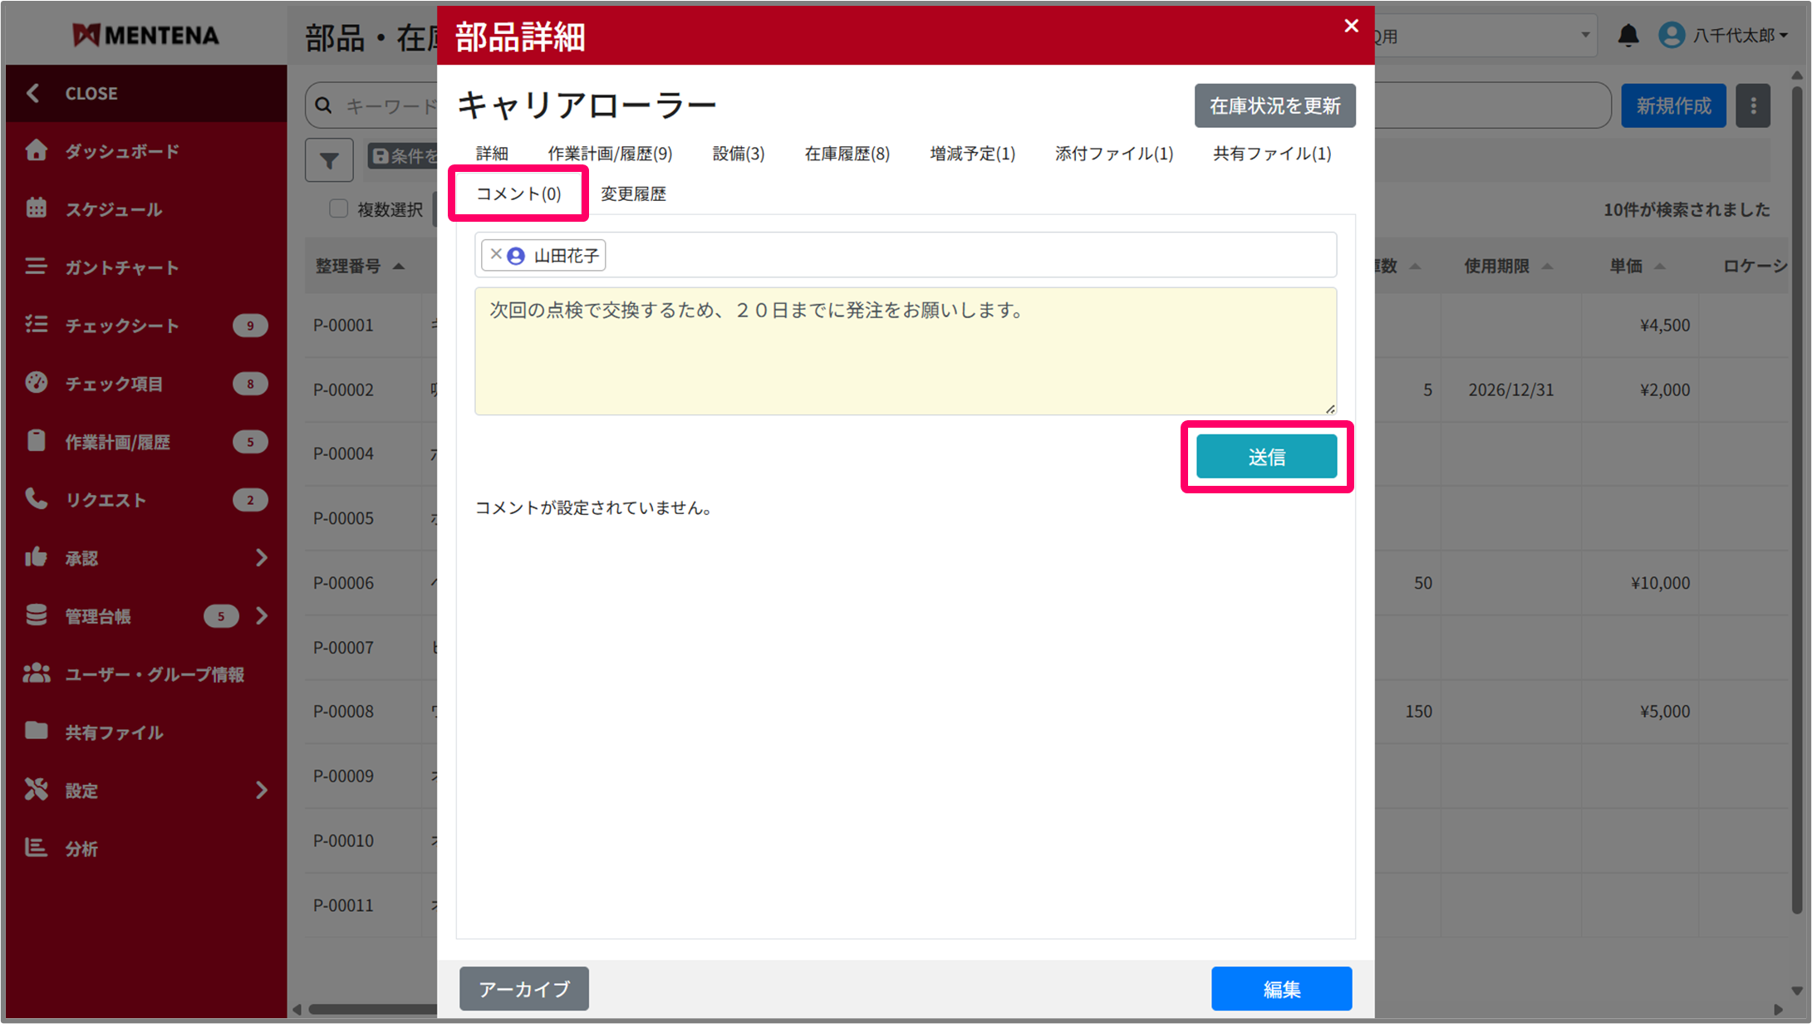Switch to the 在庫履歴(8) tab
Screen dimensions: 1812x1024
coord(847,154)
